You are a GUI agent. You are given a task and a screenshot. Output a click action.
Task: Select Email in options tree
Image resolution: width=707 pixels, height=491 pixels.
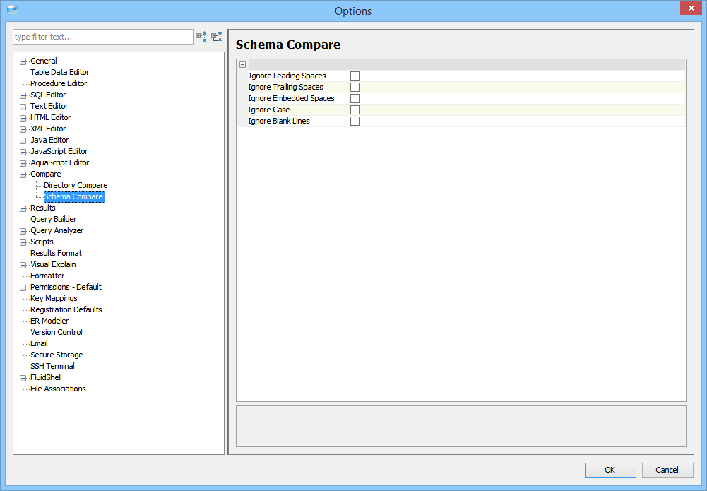[39, 343]
